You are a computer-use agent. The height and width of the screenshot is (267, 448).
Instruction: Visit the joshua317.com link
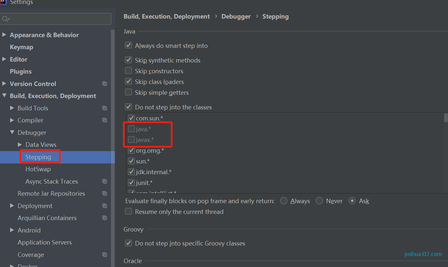[423, 254]
